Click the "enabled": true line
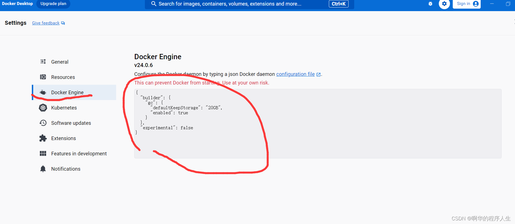 [169, 113]
